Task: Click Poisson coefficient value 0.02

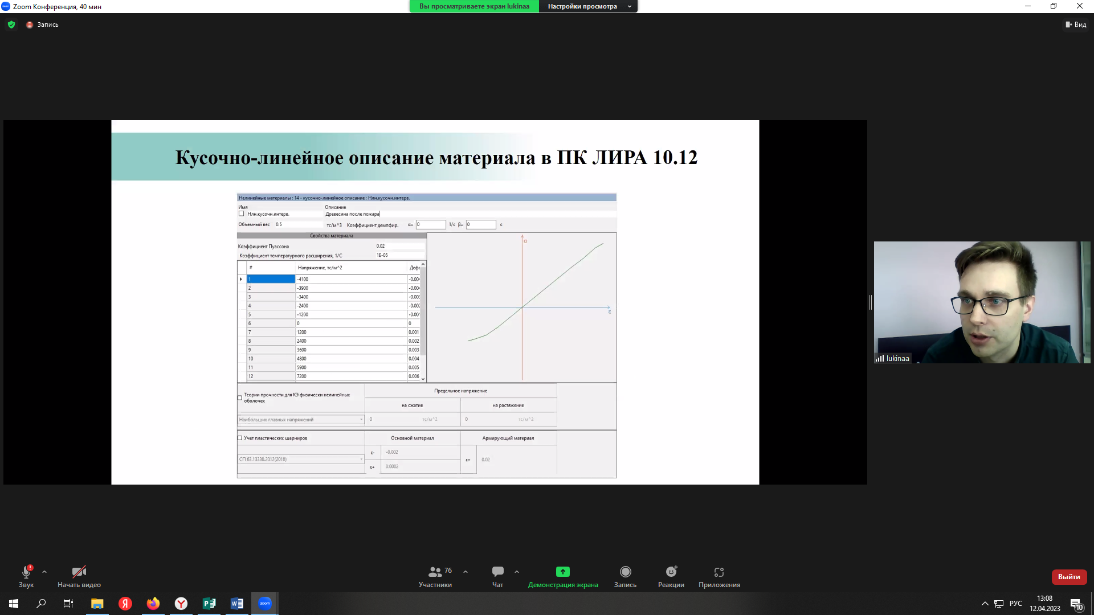Action: (x=401, y=246)
